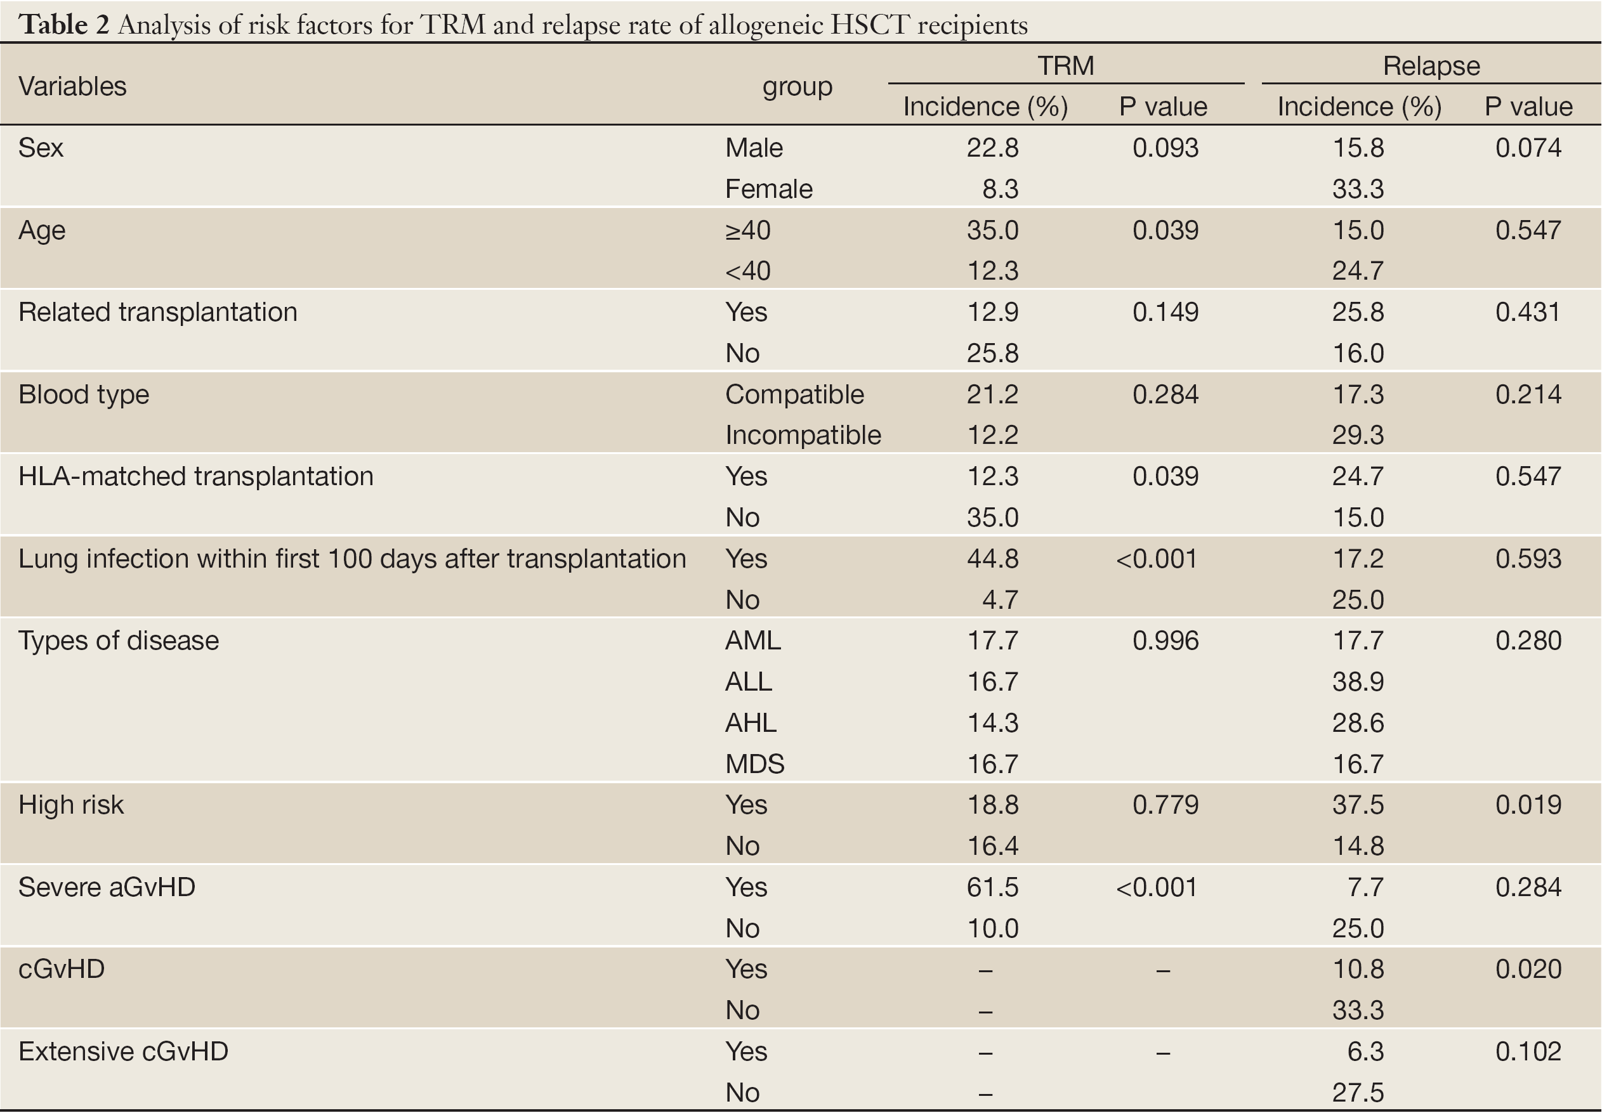
Task: Select relapse P value 0.431
Action: pos(1528,312)
